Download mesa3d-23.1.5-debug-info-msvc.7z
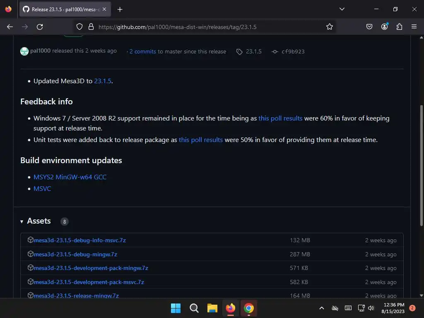Image resolution: width=424 pixels, height=318 pixels. (80, 240)
